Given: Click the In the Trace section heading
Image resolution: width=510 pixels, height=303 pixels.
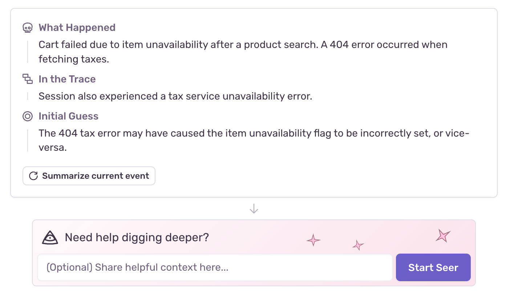Looking at the screenshot, I should [67, 79].
